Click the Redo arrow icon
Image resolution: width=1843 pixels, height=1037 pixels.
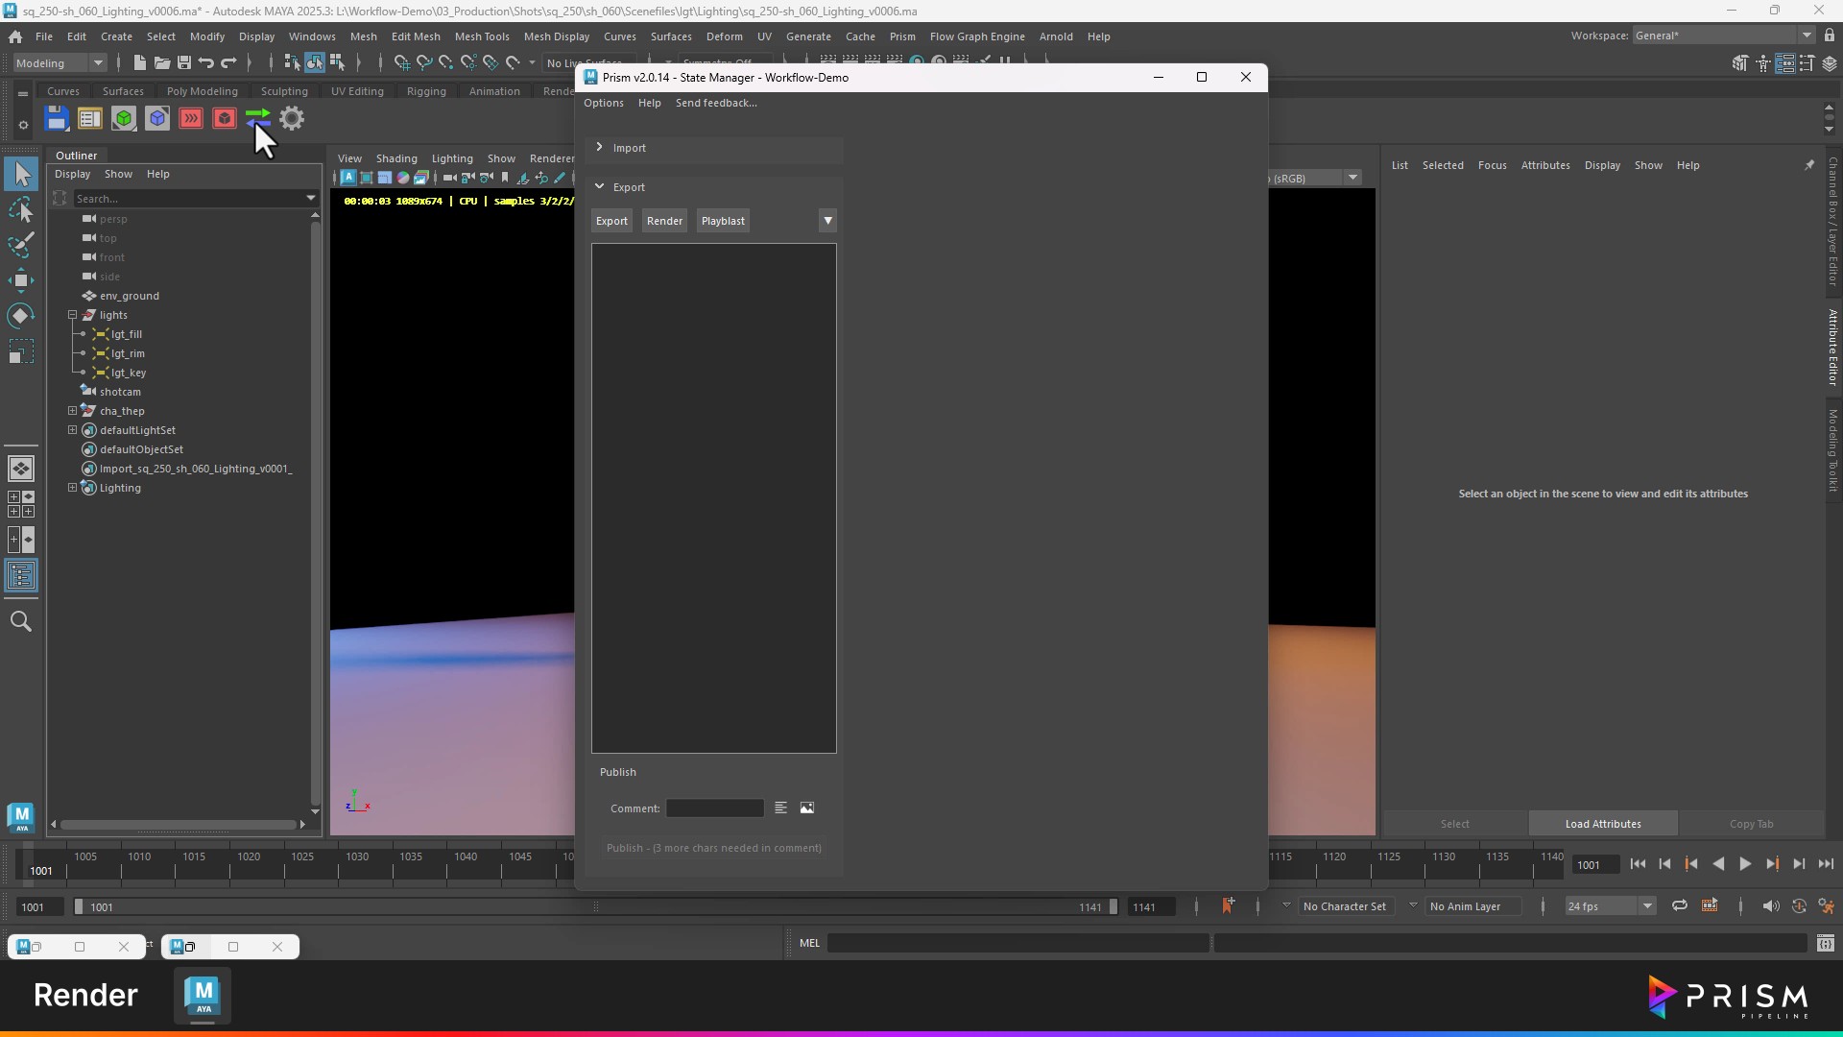click(228, 62)
